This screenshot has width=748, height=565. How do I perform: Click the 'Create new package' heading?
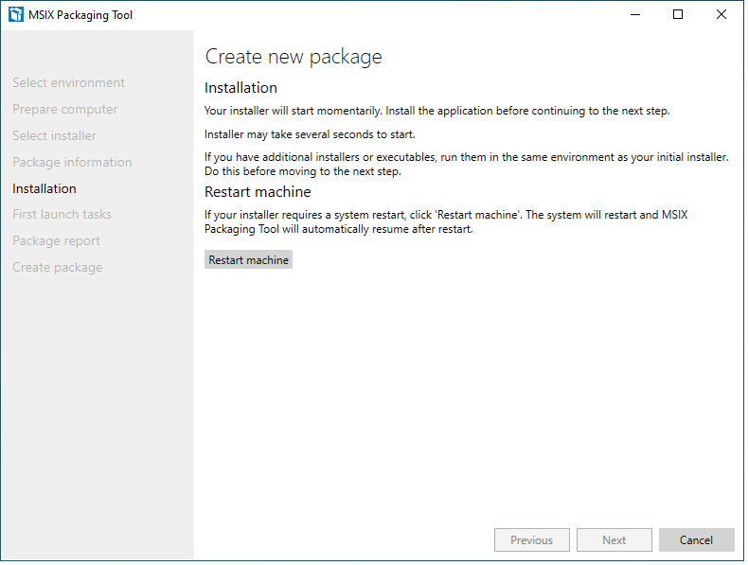[x=294, y=57]
